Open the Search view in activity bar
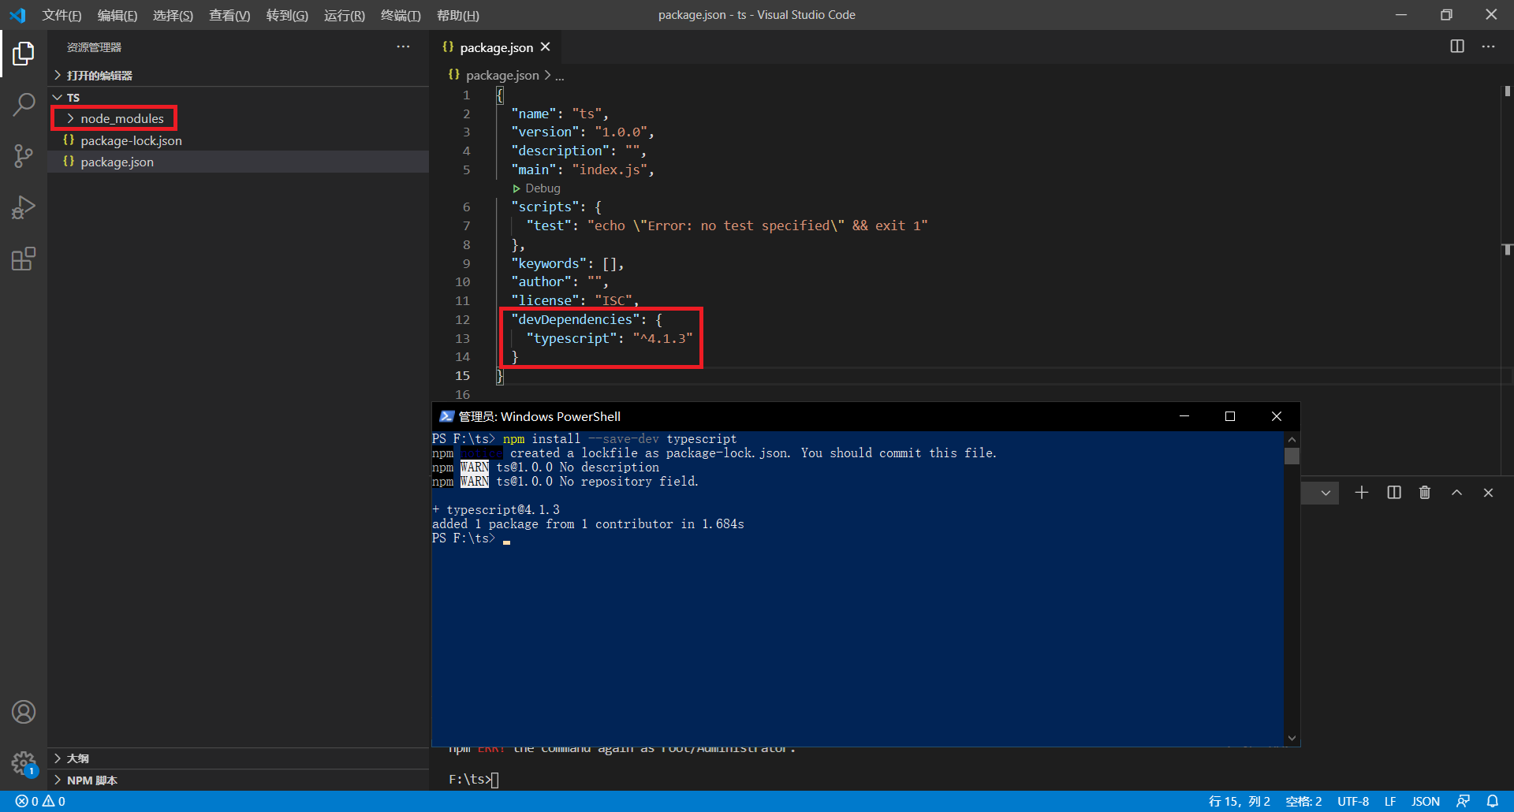Screen dimensions: 1514x812 24,105
